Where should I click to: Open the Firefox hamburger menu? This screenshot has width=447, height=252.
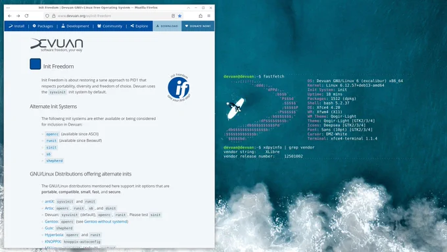click(208, 16)
